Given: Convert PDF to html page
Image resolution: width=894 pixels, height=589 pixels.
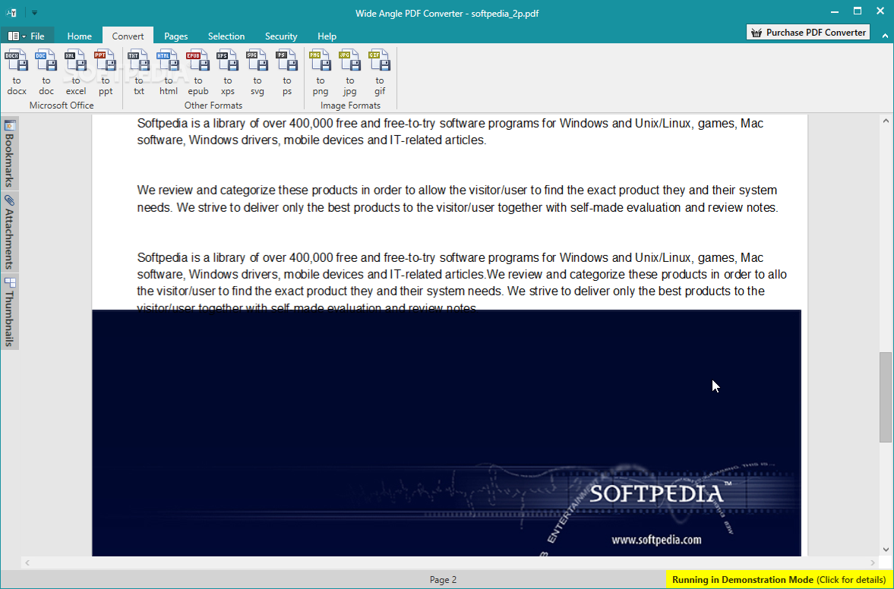Looking at the screenshot, I should click(169, 72).
